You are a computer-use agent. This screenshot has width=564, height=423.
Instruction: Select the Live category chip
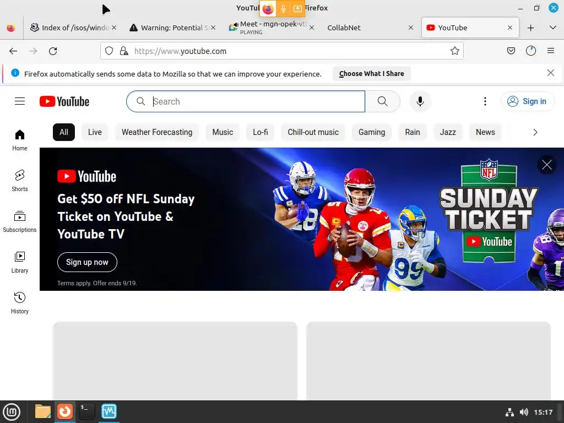[95, 132]
